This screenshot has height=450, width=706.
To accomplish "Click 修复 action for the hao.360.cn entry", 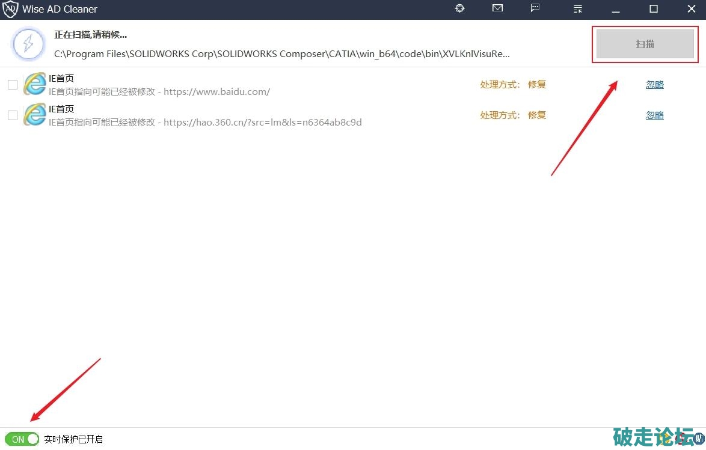I will pos(536,115).
